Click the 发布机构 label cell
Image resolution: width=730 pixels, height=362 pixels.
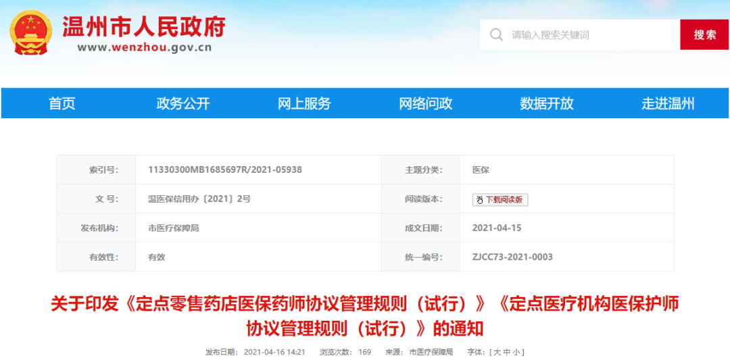tap(96, 228)
